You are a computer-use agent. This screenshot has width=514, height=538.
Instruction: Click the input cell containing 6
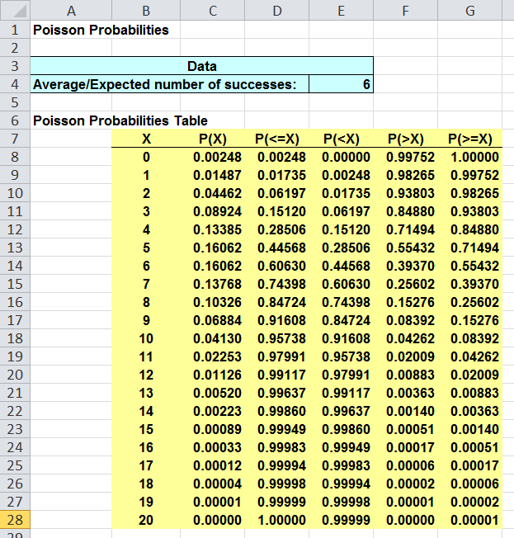click(x=341, y=84)
